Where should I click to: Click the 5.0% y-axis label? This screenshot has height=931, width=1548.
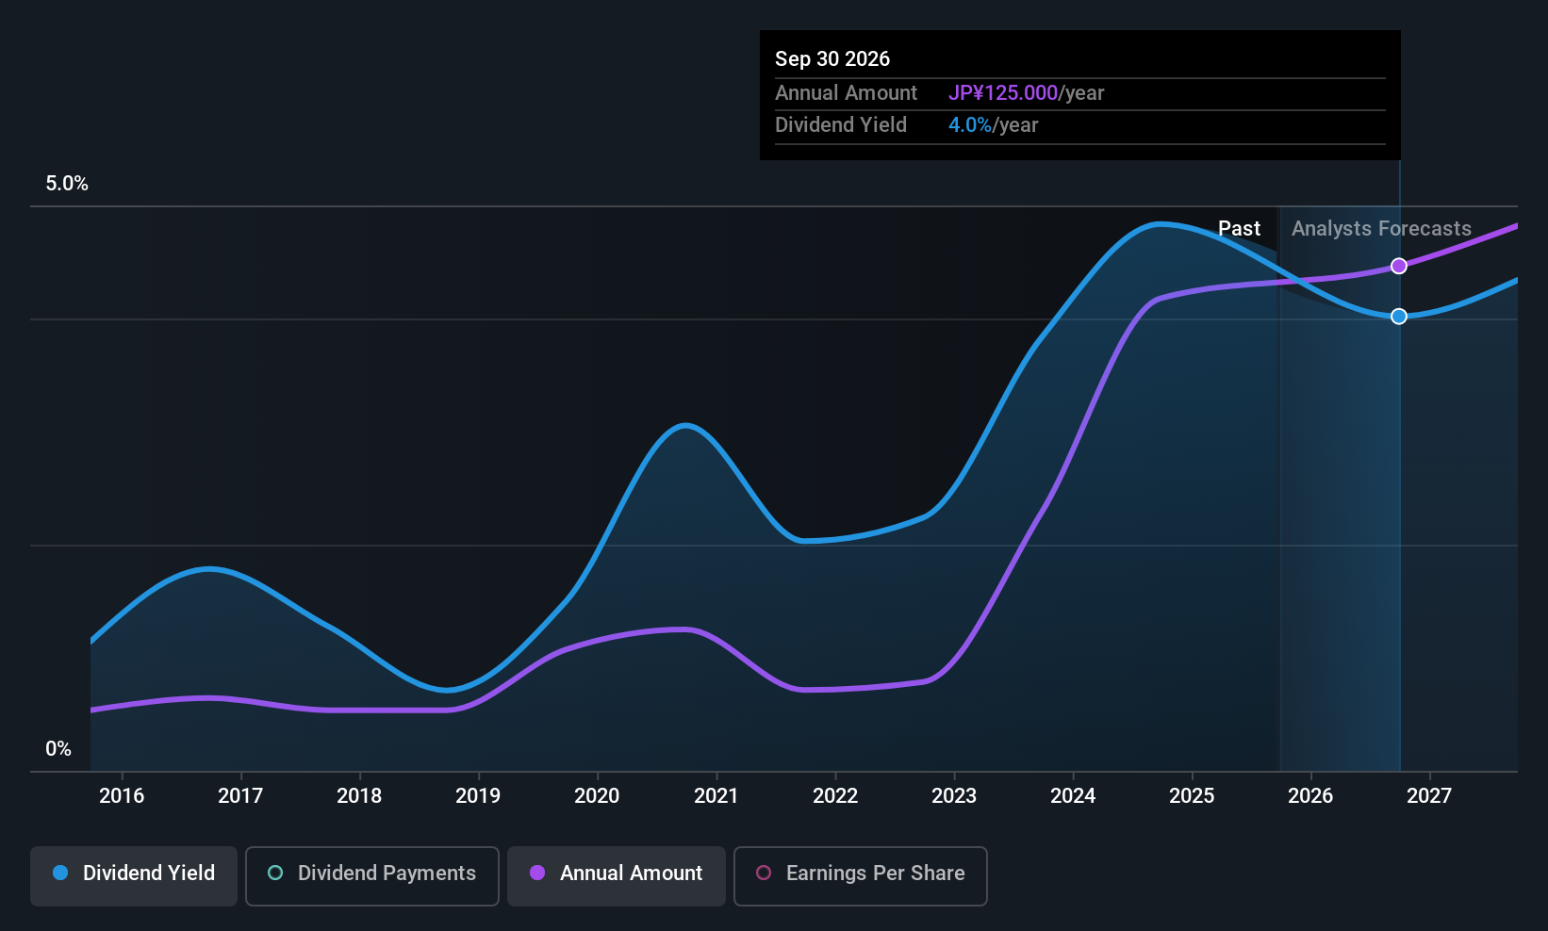point(67,184)
